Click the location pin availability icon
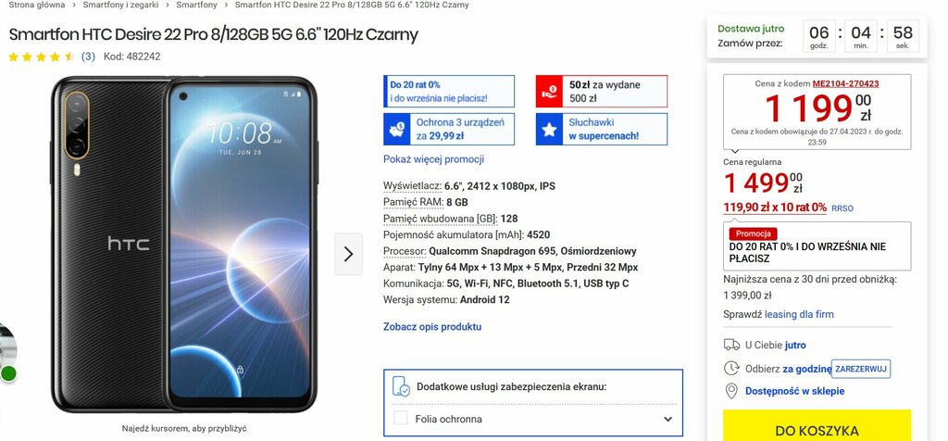 [731, 391]
